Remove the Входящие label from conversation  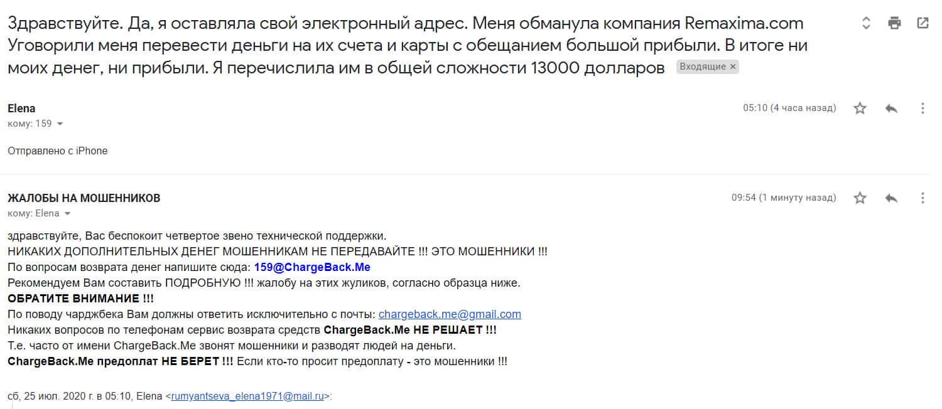733,67
